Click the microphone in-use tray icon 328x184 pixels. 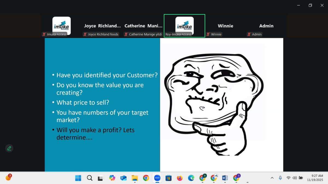[x=280, y=178]
